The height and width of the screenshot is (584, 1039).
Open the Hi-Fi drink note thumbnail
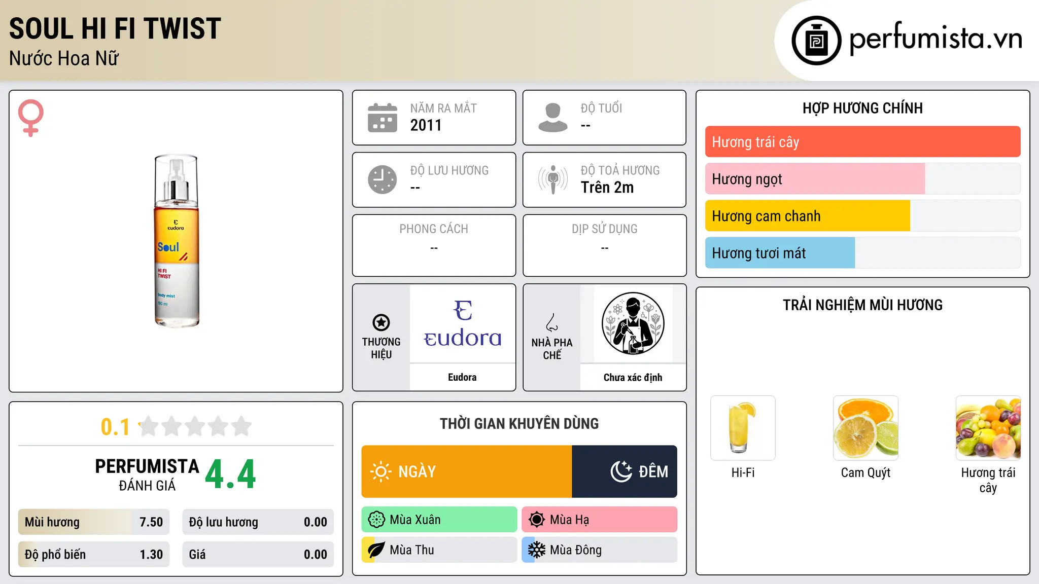click(743, 428)
